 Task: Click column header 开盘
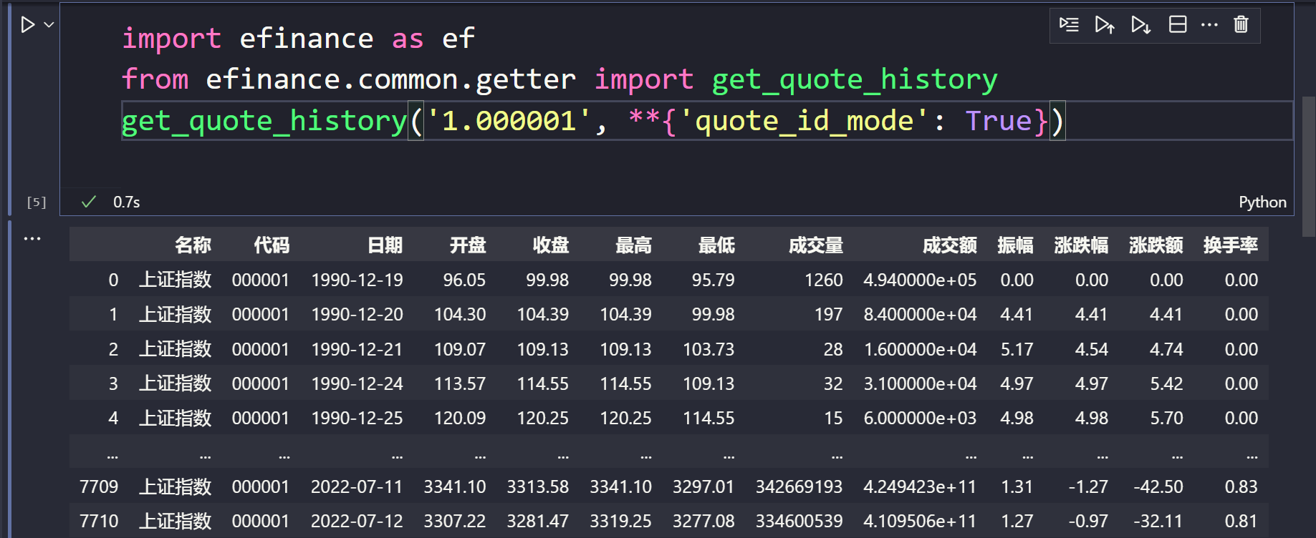(x=468, y=245)
